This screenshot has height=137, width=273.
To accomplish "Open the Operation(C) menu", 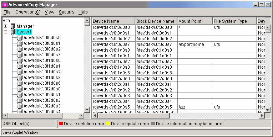I will click(28, 12).
